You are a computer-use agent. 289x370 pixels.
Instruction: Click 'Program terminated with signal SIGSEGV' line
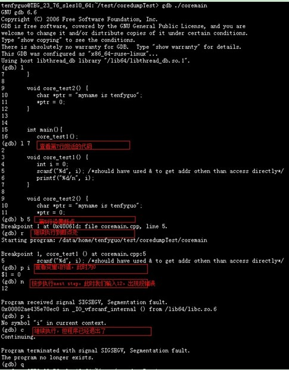[x=95, y=351]
